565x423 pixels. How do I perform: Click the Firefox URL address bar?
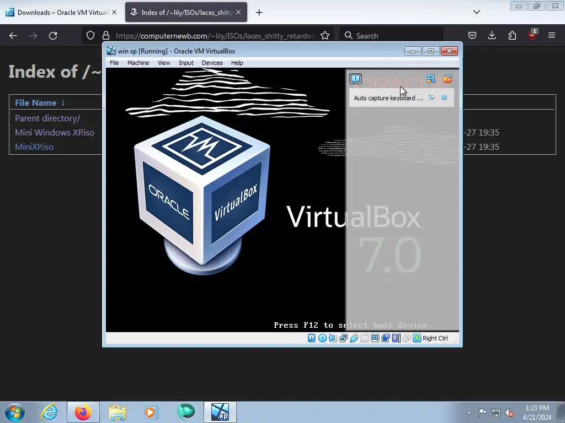tap(215, 36)
